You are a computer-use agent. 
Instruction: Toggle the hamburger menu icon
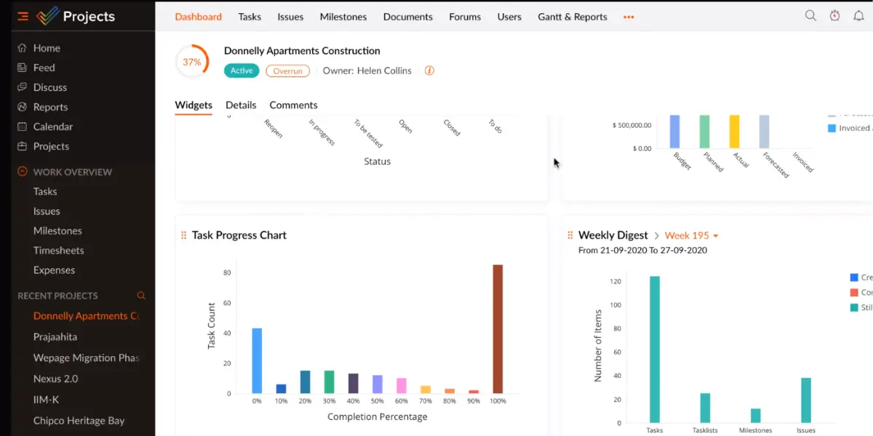click(x=23, y=16)
